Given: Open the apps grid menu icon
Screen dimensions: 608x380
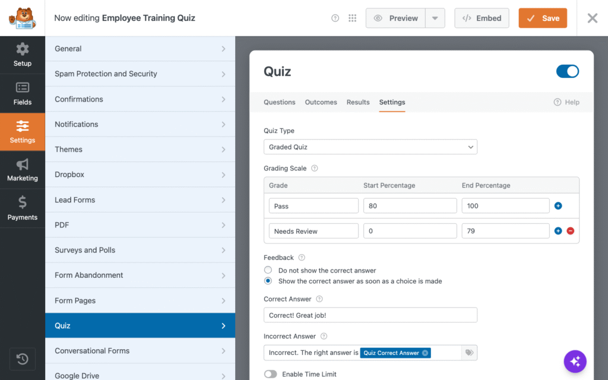Looking at the screenshot, I should (x=352, y=18).
